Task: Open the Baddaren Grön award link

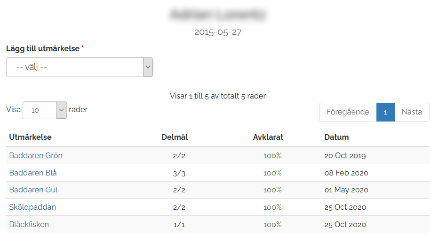Action: 36,155
